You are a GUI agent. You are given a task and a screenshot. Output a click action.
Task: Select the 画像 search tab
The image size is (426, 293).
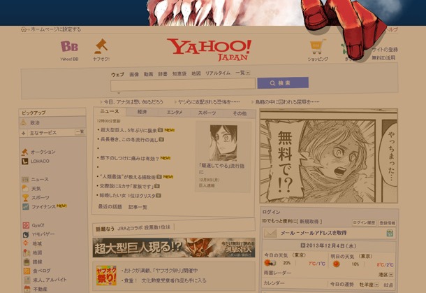tap(134, 74)
